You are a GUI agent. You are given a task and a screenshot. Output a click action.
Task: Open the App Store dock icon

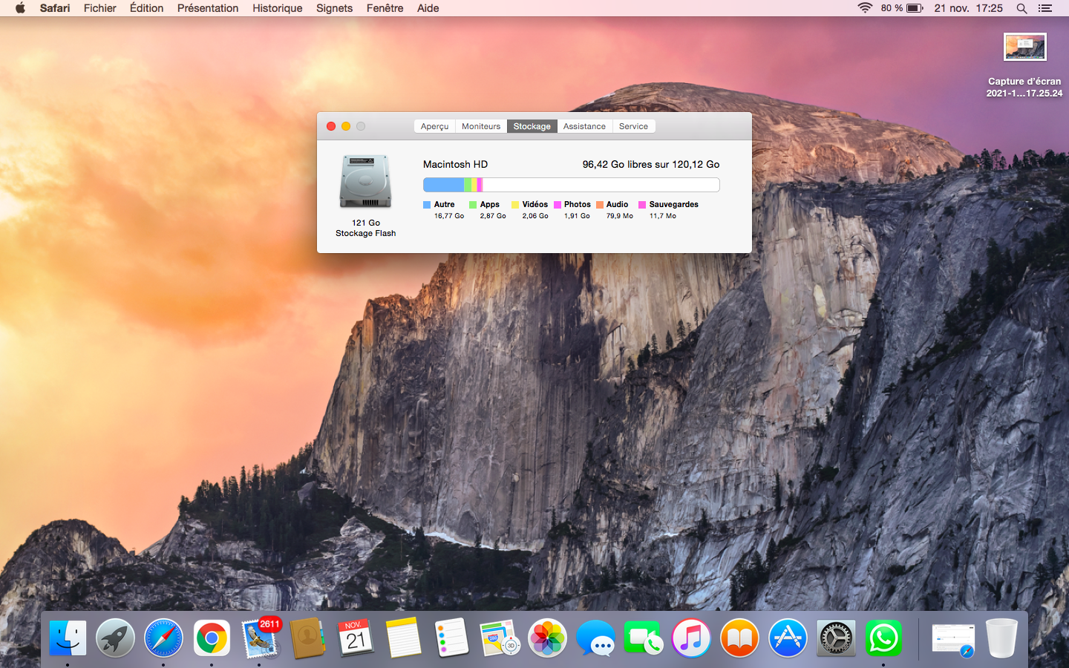click(787, 638)
